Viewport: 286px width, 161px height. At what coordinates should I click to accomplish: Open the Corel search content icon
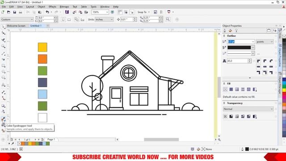click(67, 12)
